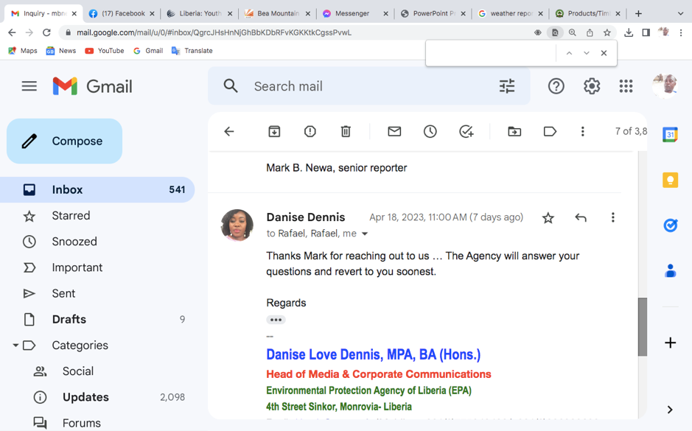Open the Labels icon in toolbar

click(550, 131)
